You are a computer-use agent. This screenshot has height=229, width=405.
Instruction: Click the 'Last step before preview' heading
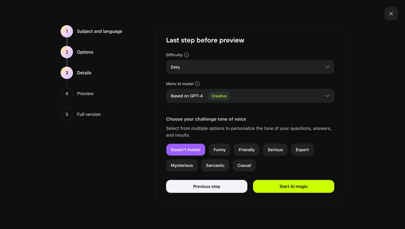click(205, 40)
